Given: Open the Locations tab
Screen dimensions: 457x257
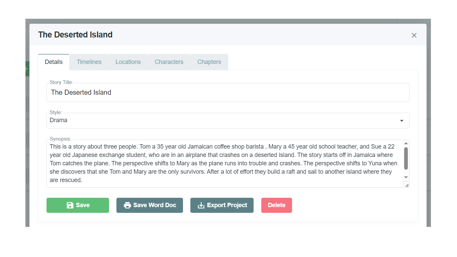Looking at the screenshot, I should [x=128, y=62].
